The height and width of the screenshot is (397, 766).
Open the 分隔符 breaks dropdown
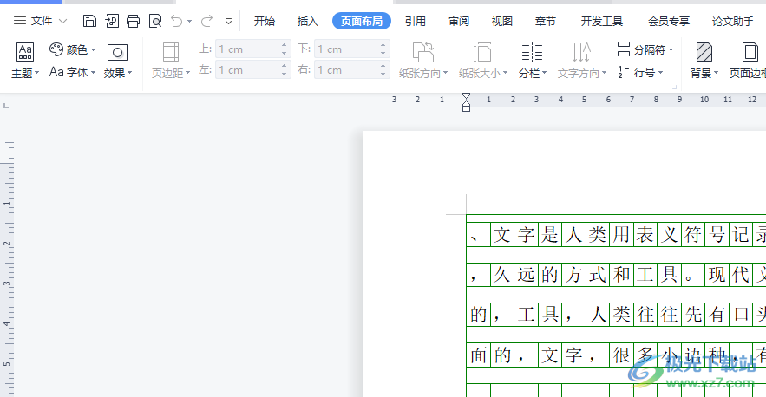(x=645, y=49)
